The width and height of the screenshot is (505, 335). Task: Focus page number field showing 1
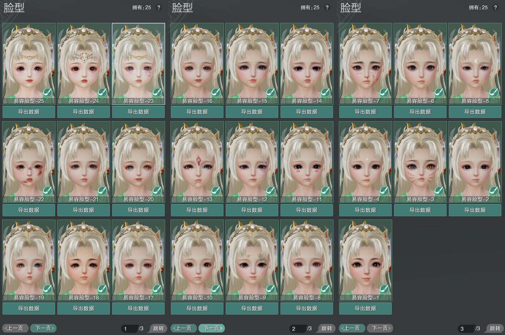pos(129,329)
